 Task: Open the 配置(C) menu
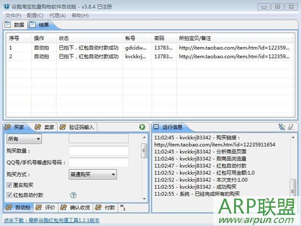pos(35,15)
